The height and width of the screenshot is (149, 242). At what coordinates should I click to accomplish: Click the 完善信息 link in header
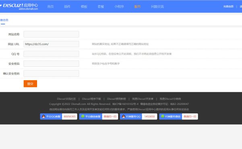(x=228, y=6)
